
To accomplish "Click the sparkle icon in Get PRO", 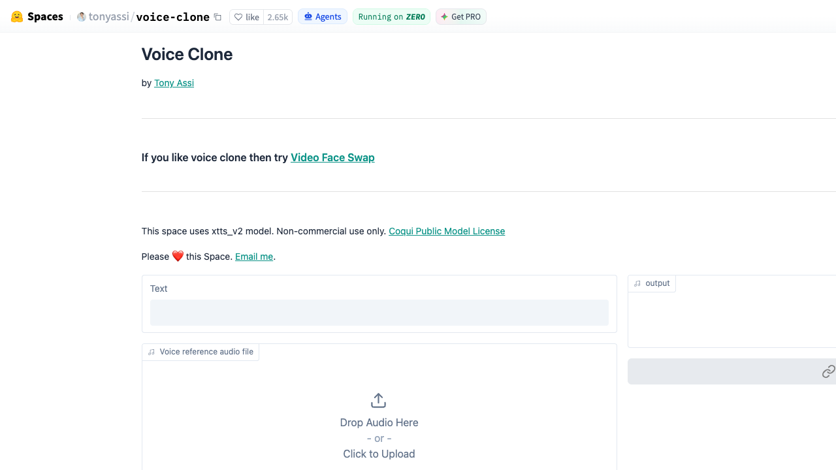I will click(x=444, y=17).
